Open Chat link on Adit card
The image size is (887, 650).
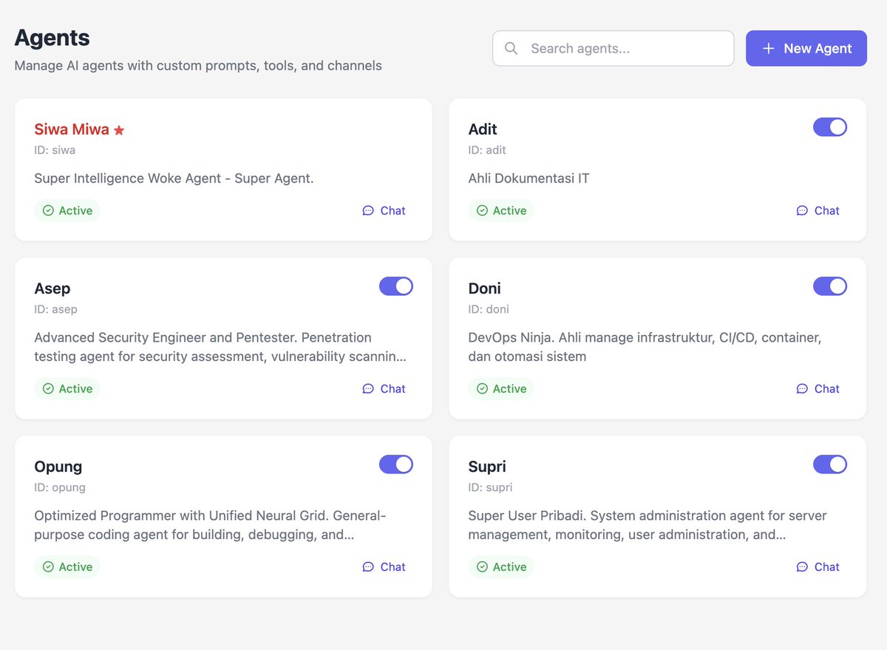tap(818, 211)
